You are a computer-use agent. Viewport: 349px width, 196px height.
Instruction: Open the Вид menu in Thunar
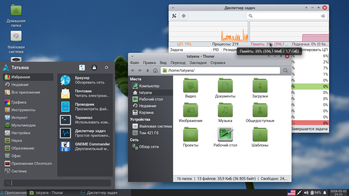[x=163, y=63]
